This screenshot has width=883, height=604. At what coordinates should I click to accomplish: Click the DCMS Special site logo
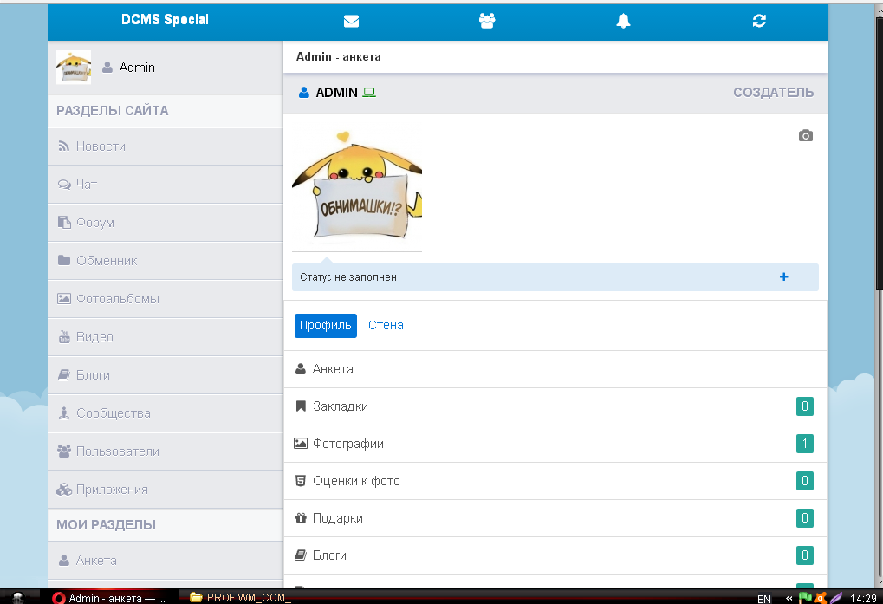click(x=165, y=20)
